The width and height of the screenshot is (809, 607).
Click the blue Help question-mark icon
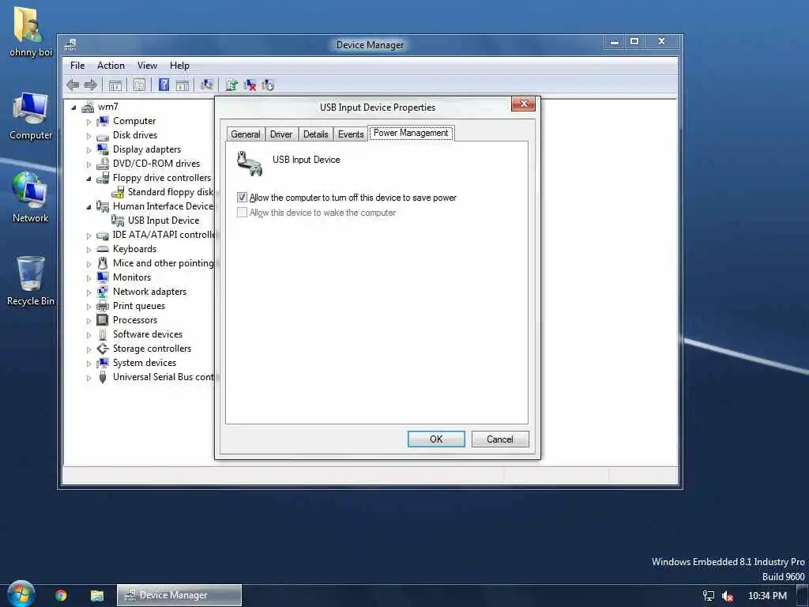164,85
